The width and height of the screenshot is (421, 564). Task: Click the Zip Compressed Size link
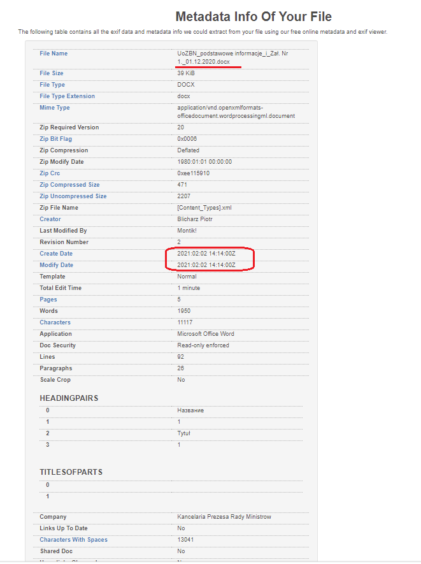(x=69, y=185)
